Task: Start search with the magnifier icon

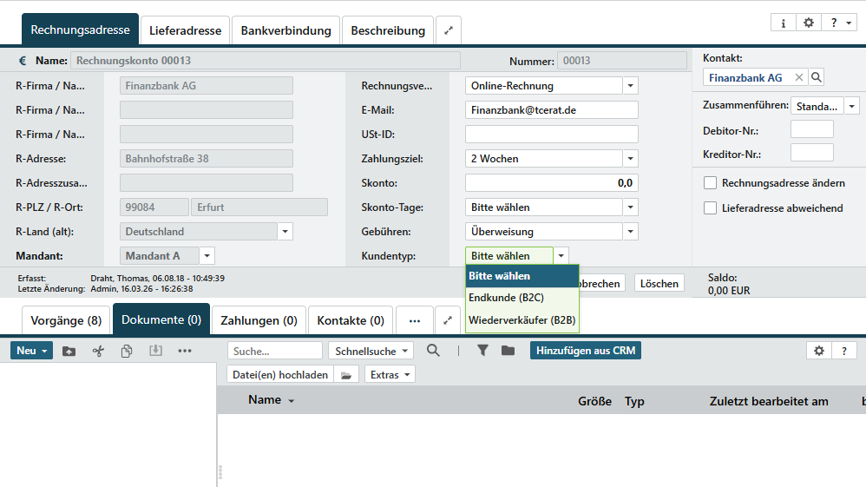Action: pyautogui.click(x=434, y=351)
